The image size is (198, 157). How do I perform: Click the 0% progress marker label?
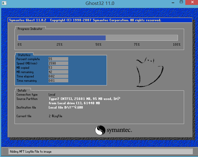click(20, 44)
